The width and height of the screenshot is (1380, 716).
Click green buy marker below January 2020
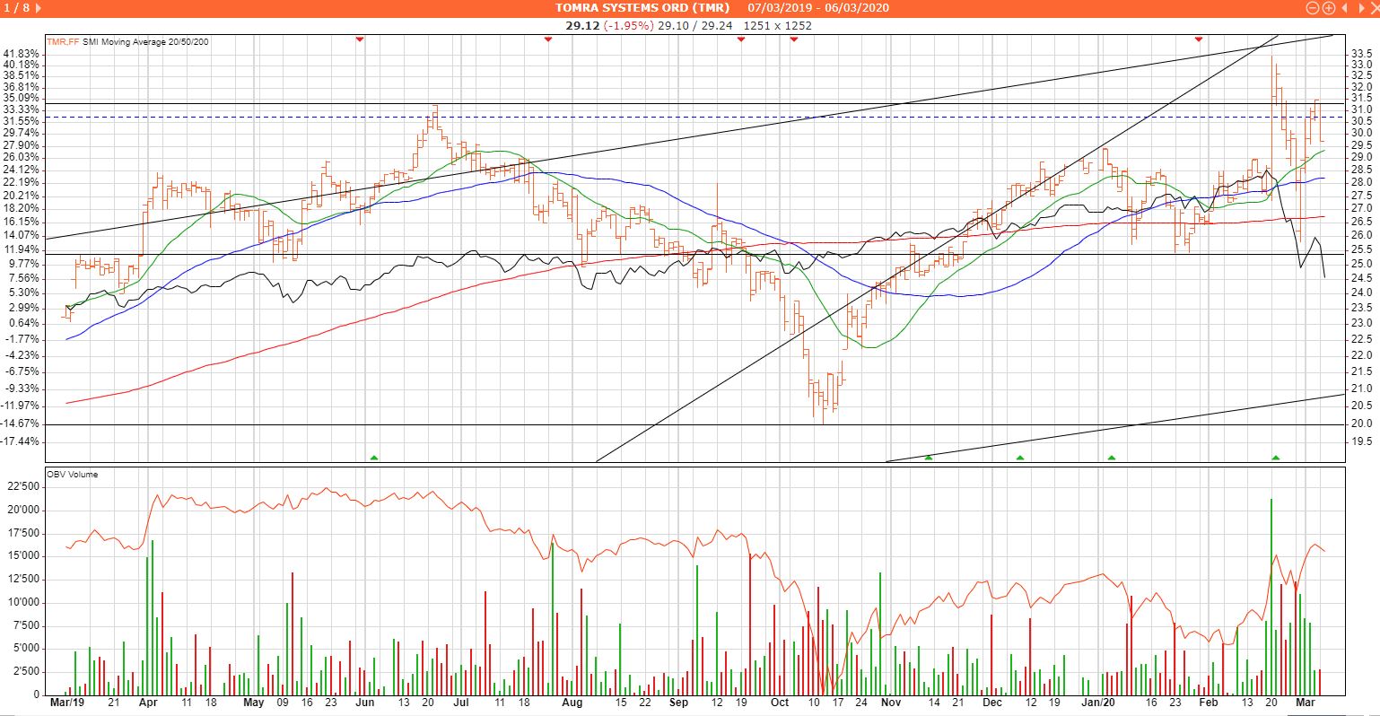pyautogui.click(x=1112, y=458)
